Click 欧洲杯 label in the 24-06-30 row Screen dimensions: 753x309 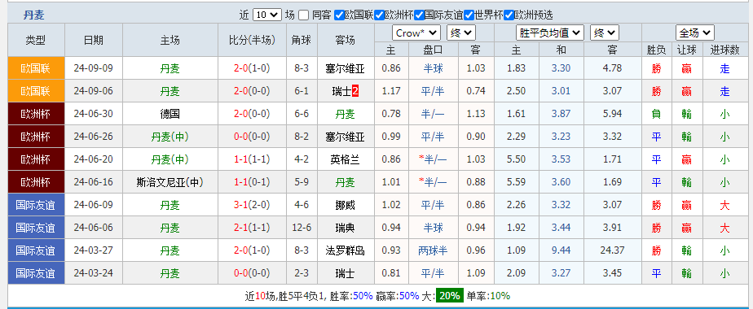tap(36, 114)
